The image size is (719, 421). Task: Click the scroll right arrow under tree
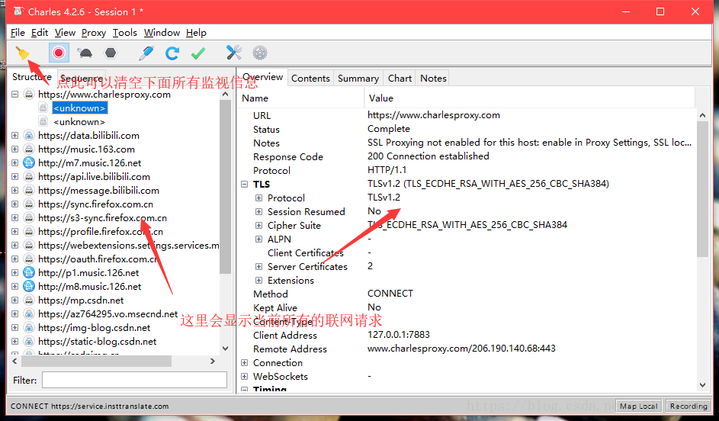212,362
